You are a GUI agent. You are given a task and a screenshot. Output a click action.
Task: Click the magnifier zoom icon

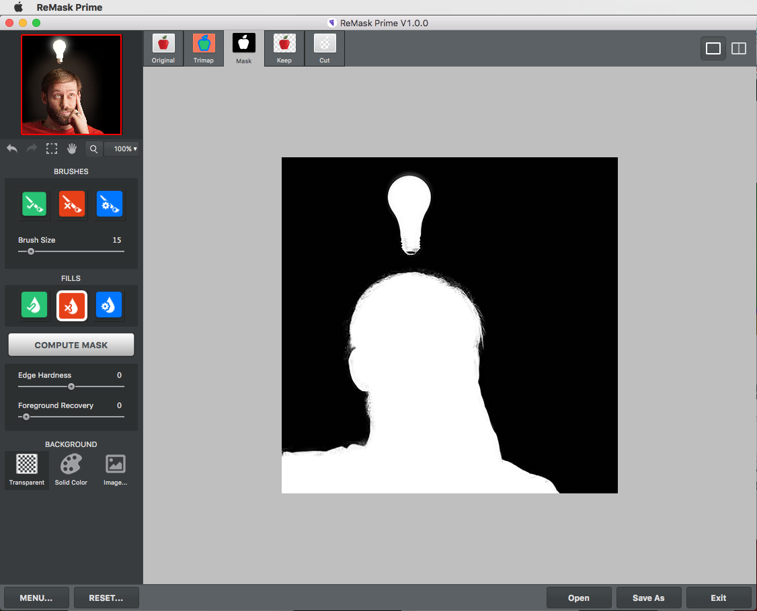point(93,149)
